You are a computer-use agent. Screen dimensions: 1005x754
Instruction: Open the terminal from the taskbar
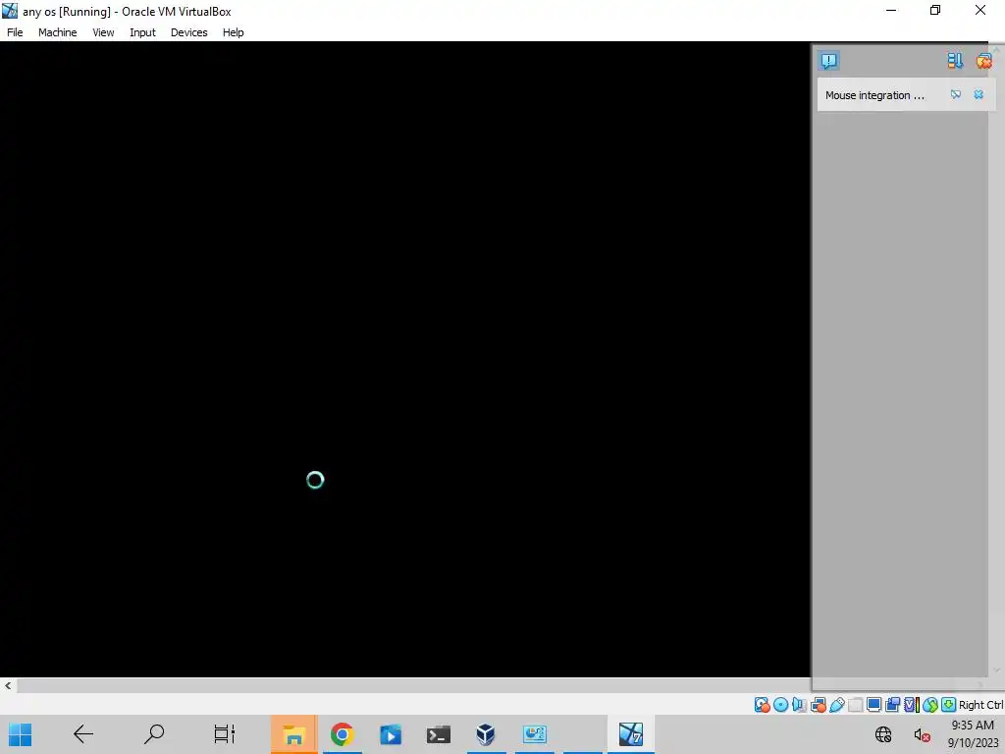point(439,734)
